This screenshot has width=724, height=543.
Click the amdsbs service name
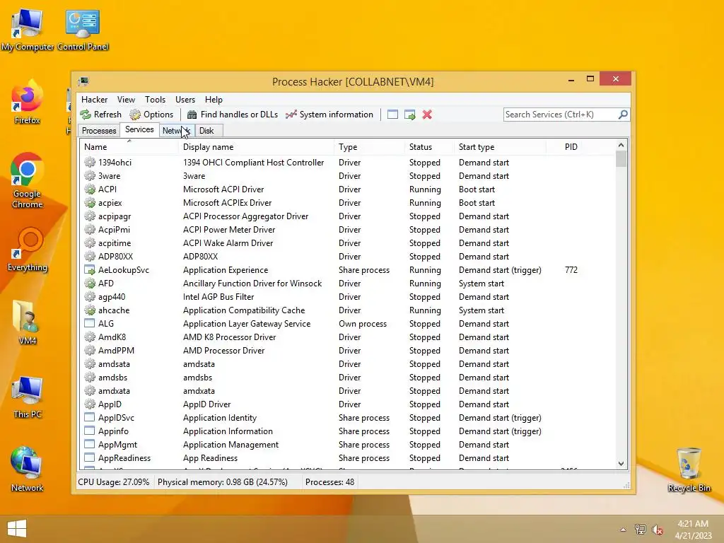click(x=112, y=378)
